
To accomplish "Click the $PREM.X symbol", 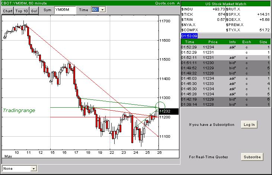I will [235, 25].
